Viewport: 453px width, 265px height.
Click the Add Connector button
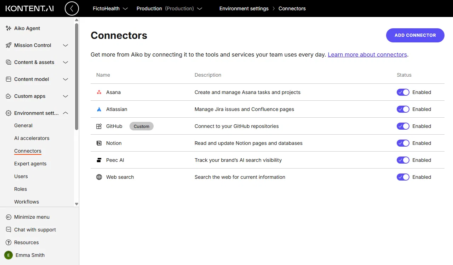[415, 35]
